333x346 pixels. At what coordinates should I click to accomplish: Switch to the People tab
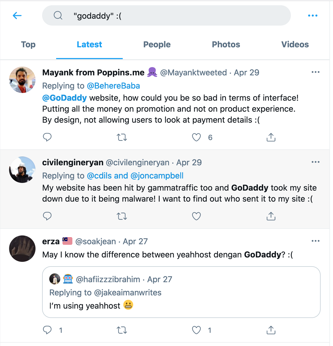[157, 45]
